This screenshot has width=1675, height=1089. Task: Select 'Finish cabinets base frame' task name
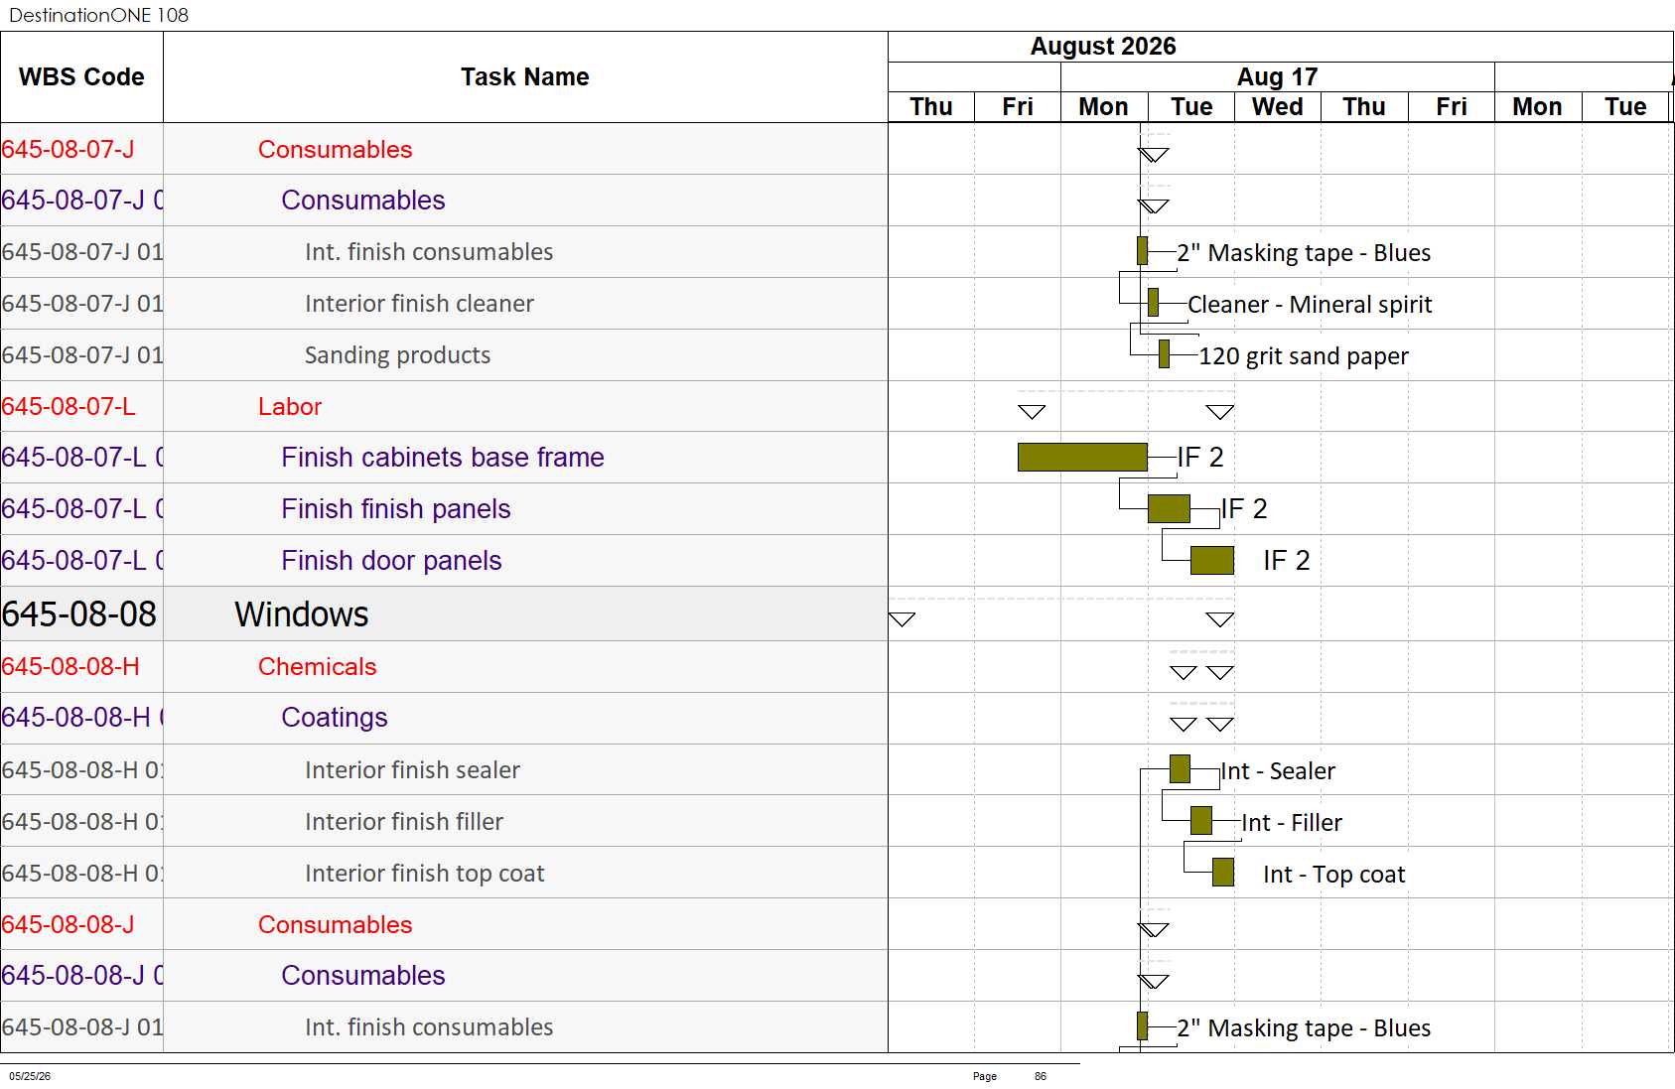(x=443, y=458)
